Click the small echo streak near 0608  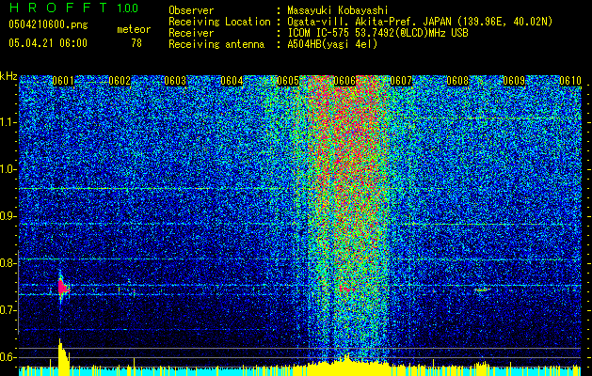(x=482, y=290)
